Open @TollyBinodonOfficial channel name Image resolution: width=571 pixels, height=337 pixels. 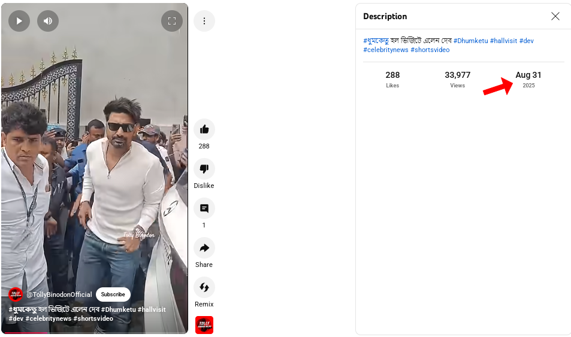click(59, 295)
